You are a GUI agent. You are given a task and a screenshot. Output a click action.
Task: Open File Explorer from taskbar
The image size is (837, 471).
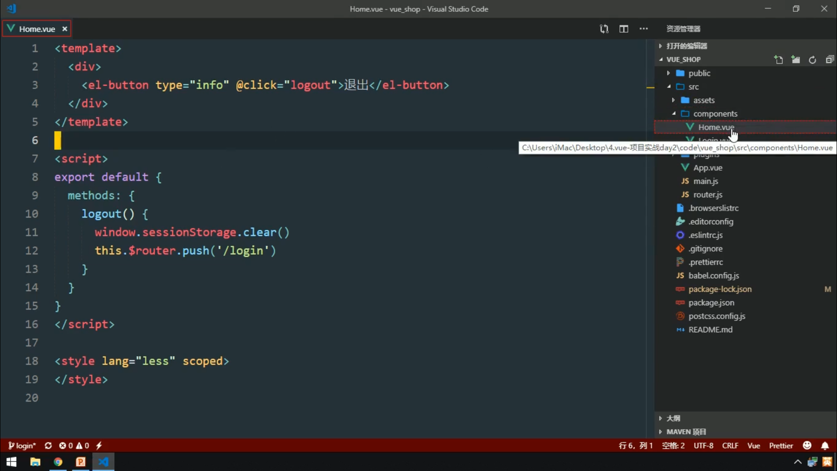(x=35, y=462)
